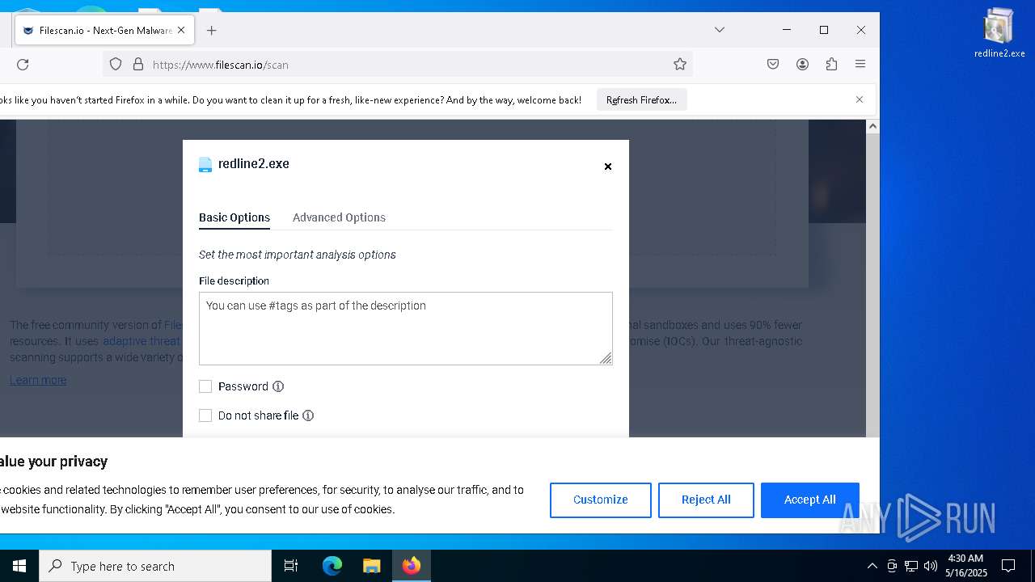The width and height of the screenshot is (1035, 582).
Task: Open the redline2.exe desktop icon
Action: (999, 34)
